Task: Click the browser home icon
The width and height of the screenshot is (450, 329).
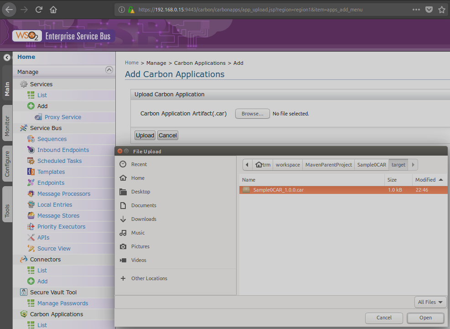Action: (53, 9)
